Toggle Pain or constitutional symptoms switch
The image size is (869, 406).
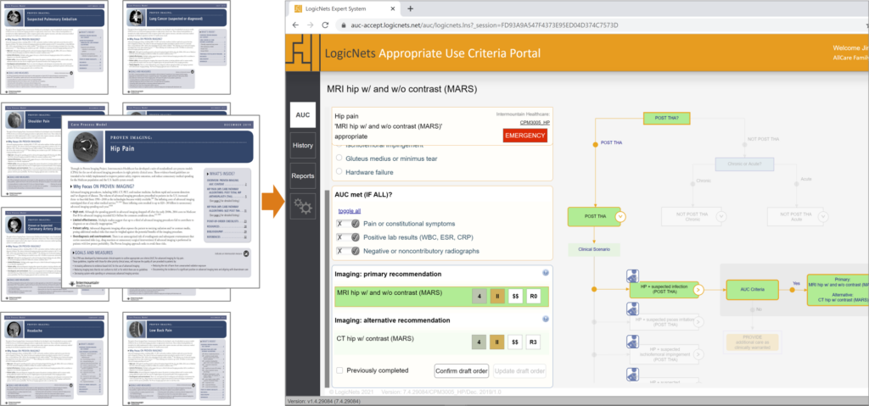[x=347, y=224]
